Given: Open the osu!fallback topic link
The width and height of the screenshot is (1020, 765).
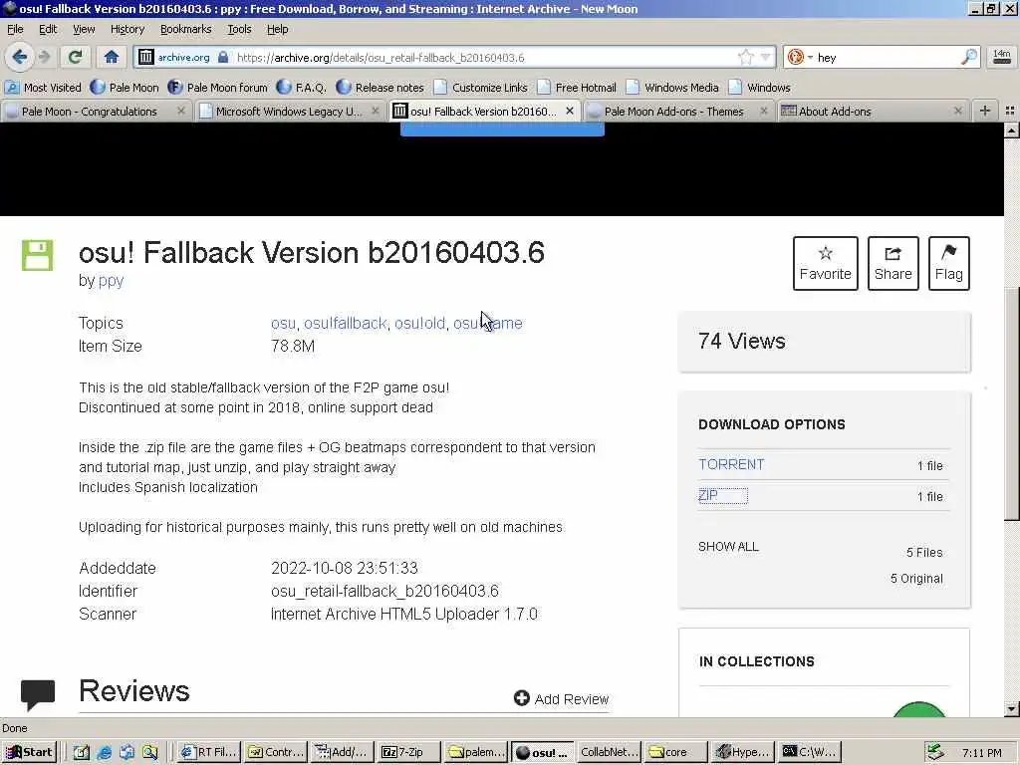Looking at the screenshot, I should click(x=345, y=324).
